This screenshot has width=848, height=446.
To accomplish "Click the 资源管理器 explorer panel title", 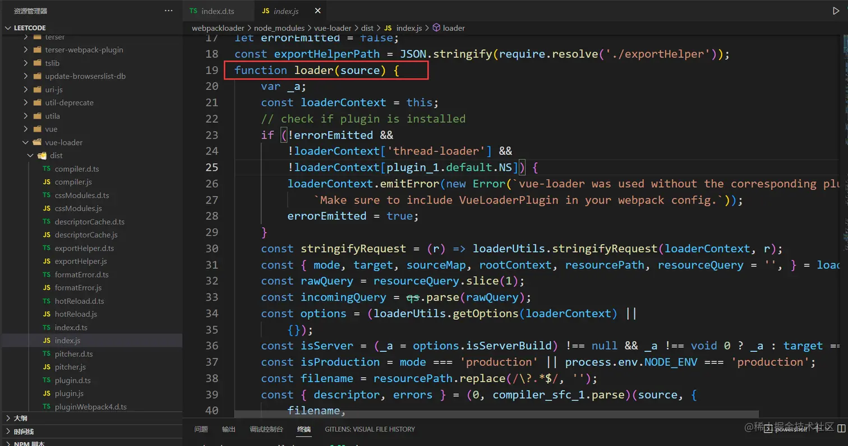I will point(30,11).
